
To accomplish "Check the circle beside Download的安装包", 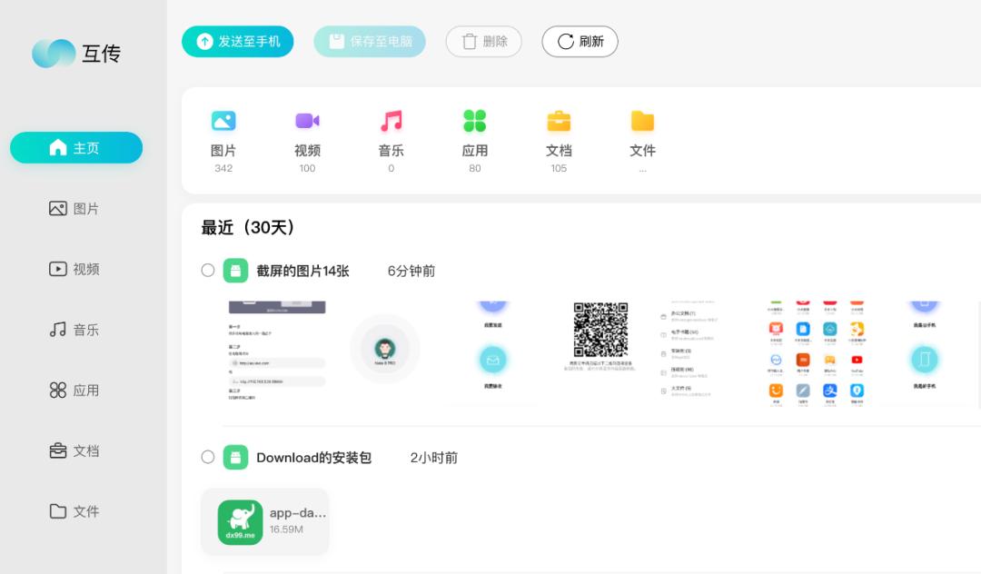I will tap(207, 457).
